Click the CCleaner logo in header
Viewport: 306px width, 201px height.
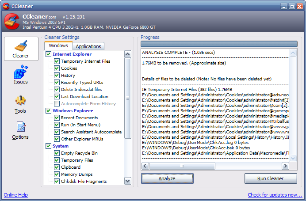11,21
